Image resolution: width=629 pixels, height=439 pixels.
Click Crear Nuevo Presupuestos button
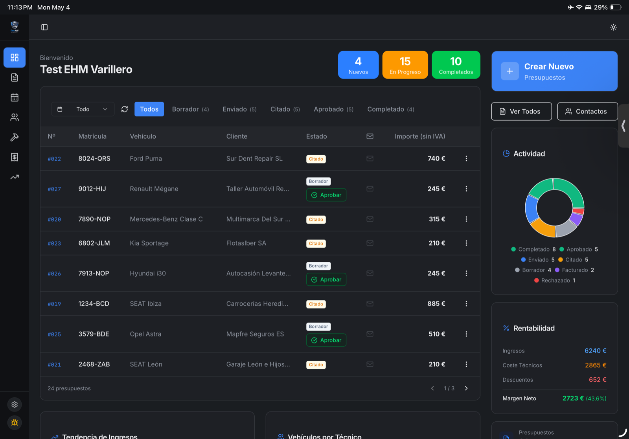[x=554, y=71]
